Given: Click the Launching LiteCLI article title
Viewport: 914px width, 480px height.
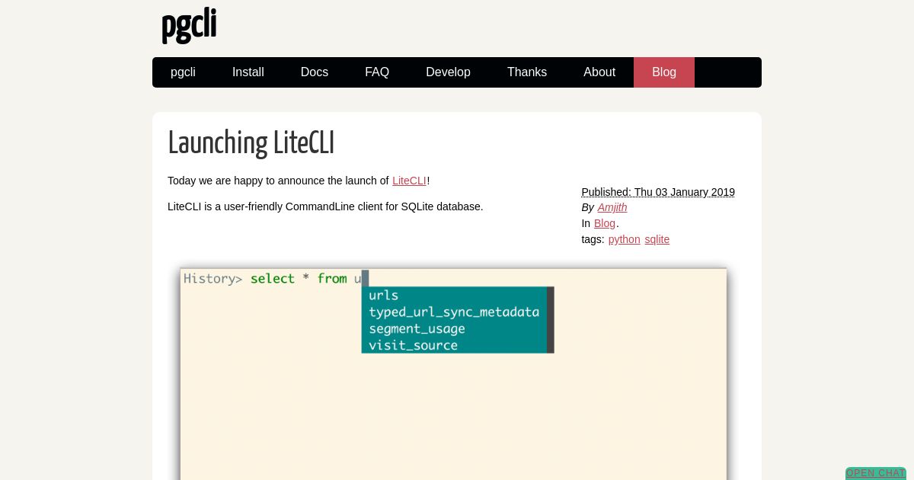Looking at the screenshot, I should (251, 143).
